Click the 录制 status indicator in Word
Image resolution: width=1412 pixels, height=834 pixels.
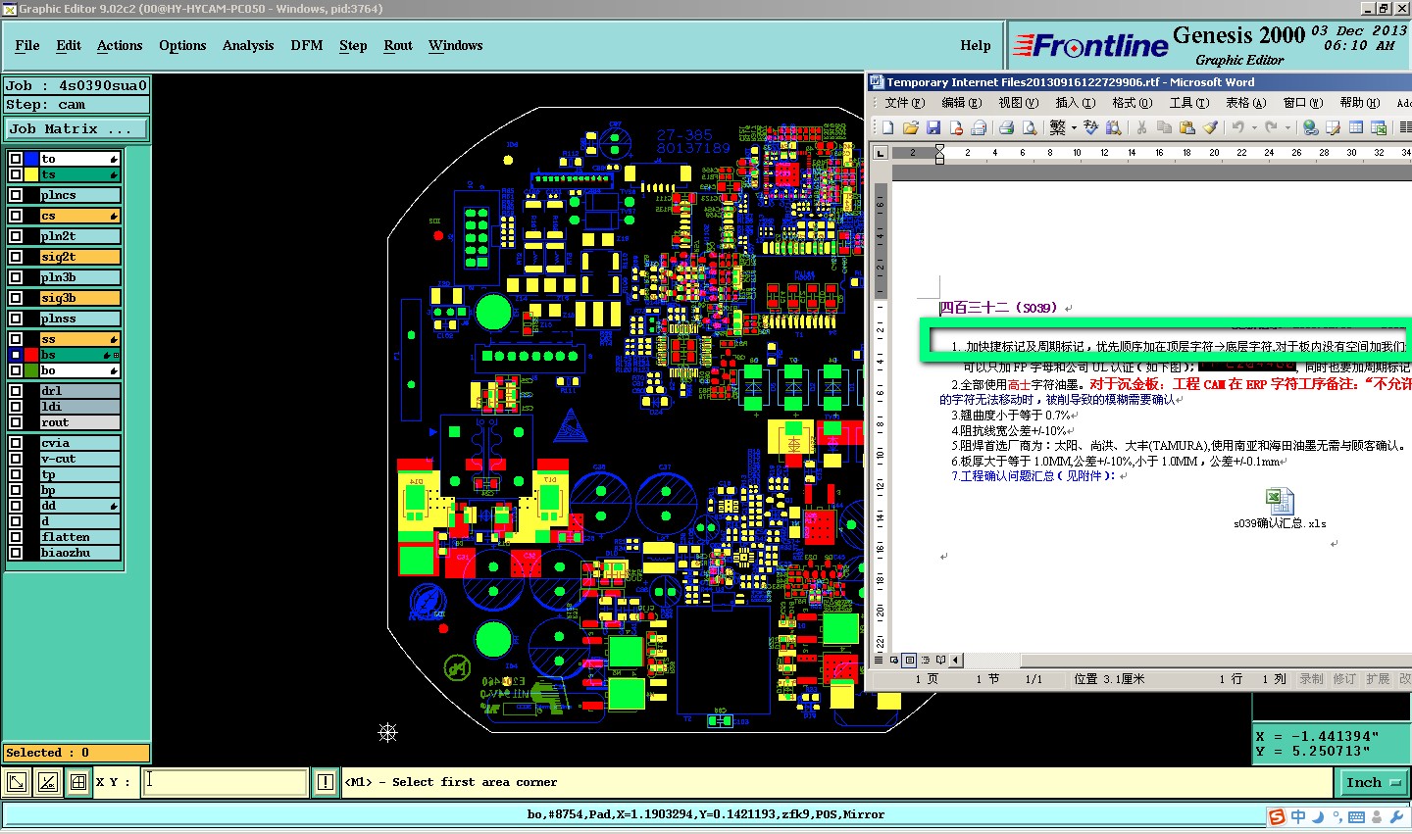pyautogui.click(x=1311, y=678)
